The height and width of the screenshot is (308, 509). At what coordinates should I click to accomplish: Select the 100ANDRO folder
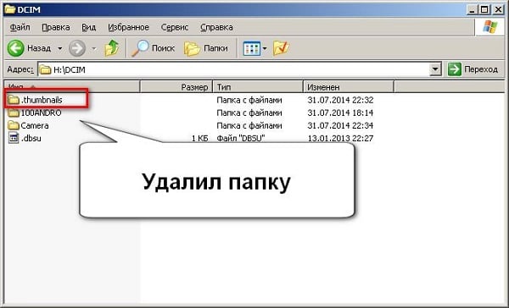(35, 113)
